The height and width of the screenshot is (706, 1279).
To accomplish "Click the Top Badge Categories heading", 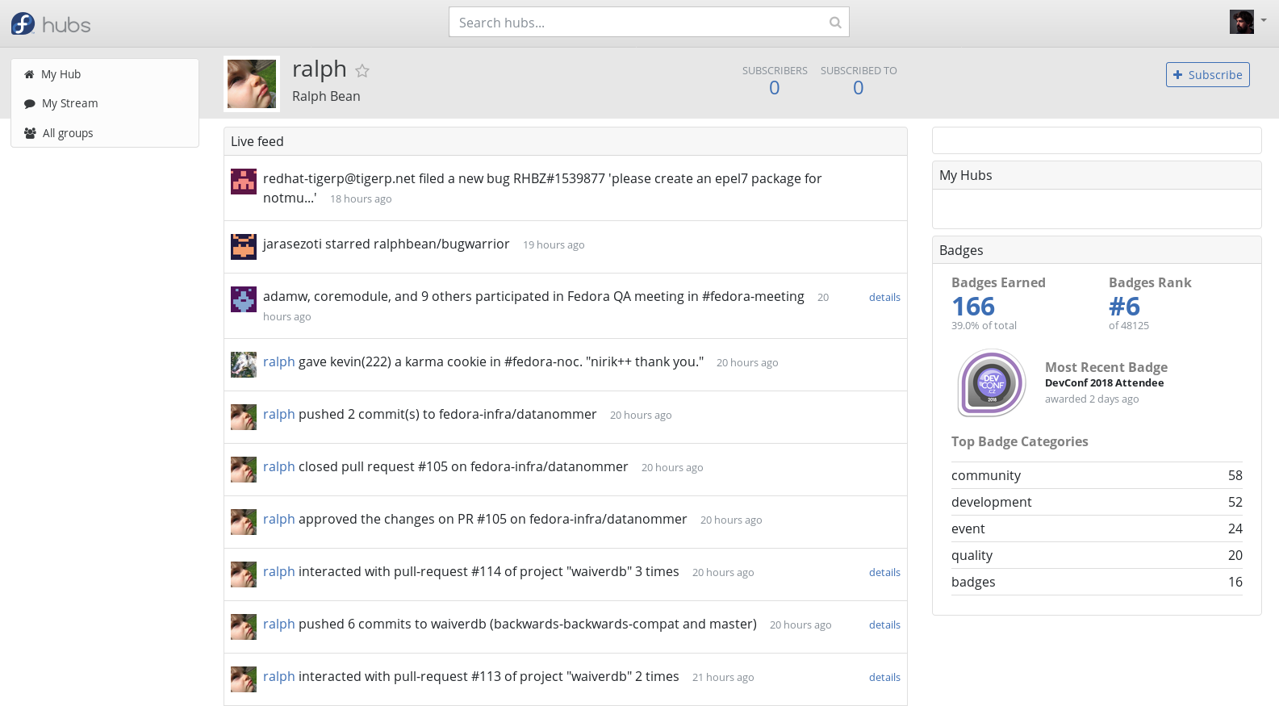I will [x=1020, y=442].
